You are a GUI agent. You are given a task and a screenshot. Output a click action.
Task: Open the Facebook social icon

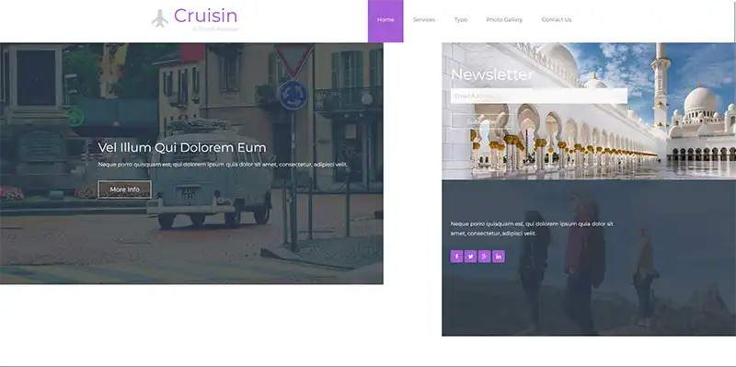[456, 257]
